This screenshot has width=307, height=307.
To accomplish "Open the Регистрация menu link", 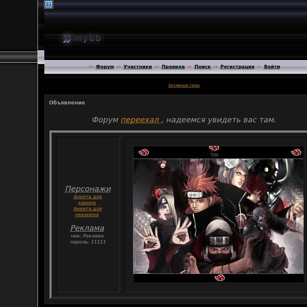I will point(237,67).
